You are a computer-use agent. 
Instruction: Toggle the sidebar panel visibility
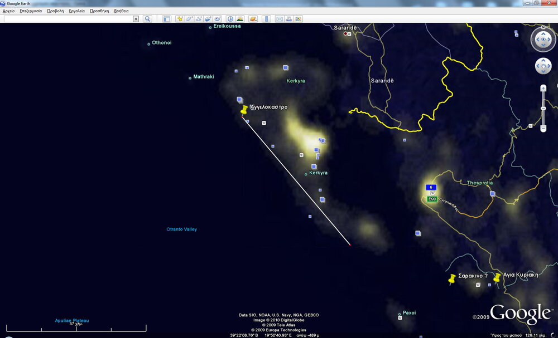[166, 19]
